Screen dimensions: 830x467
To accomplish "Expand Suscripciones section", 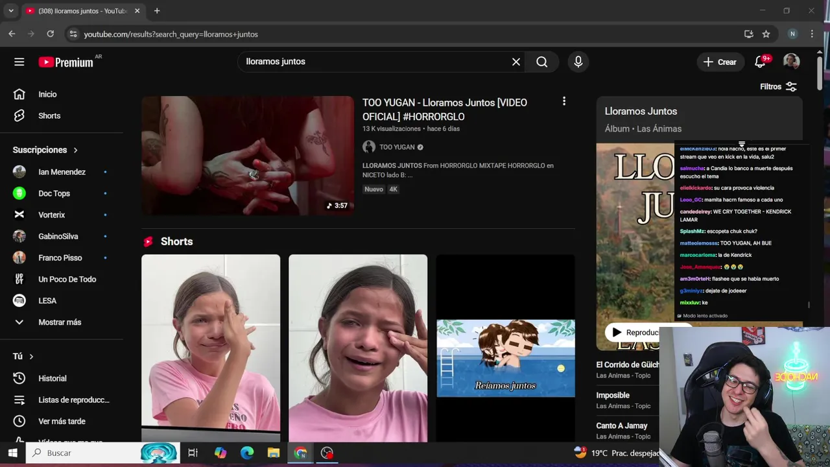I will [x=45, y=150].
